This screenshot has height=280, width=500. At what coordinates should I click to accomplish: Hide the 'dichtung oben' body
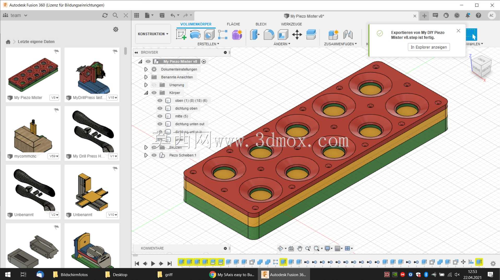click(x=160, y=108)
